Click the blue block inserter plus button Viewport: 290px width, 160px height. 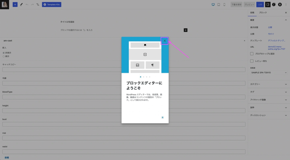pos(15,5)
